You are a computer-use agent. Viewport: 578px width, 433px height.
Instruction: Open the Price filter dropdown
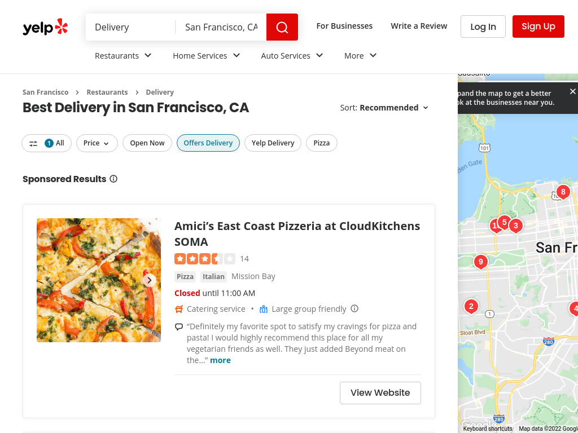pyautogui.click(x=97, y=143)
